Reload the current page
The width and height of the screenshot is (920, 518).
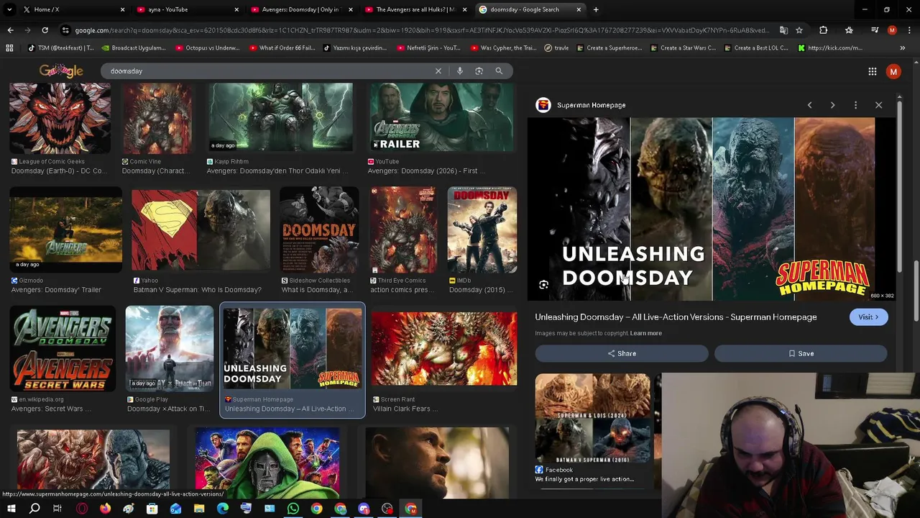click(45, 30)
